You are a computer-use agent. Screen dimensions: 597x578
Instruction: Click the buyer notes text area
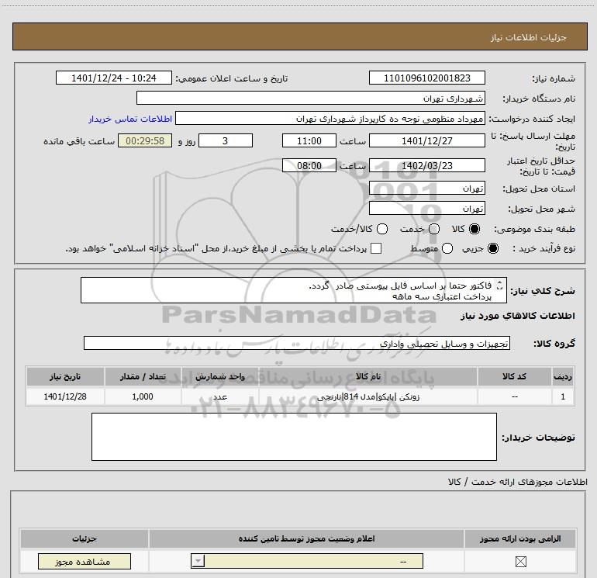(294, 437)
